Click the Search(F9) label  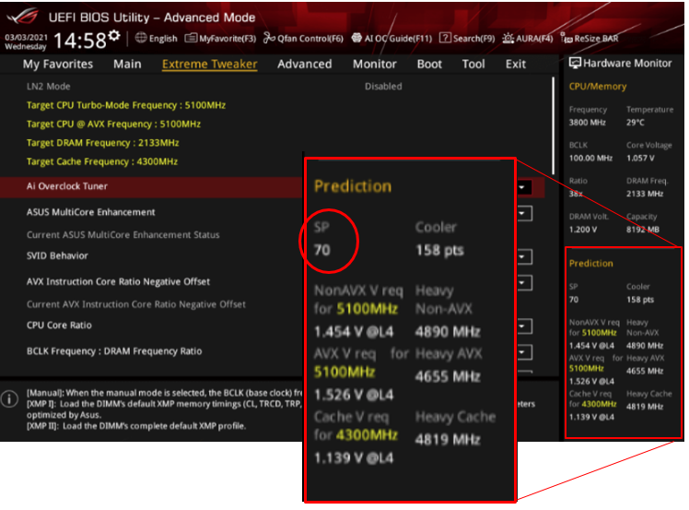tap(473, 39)
